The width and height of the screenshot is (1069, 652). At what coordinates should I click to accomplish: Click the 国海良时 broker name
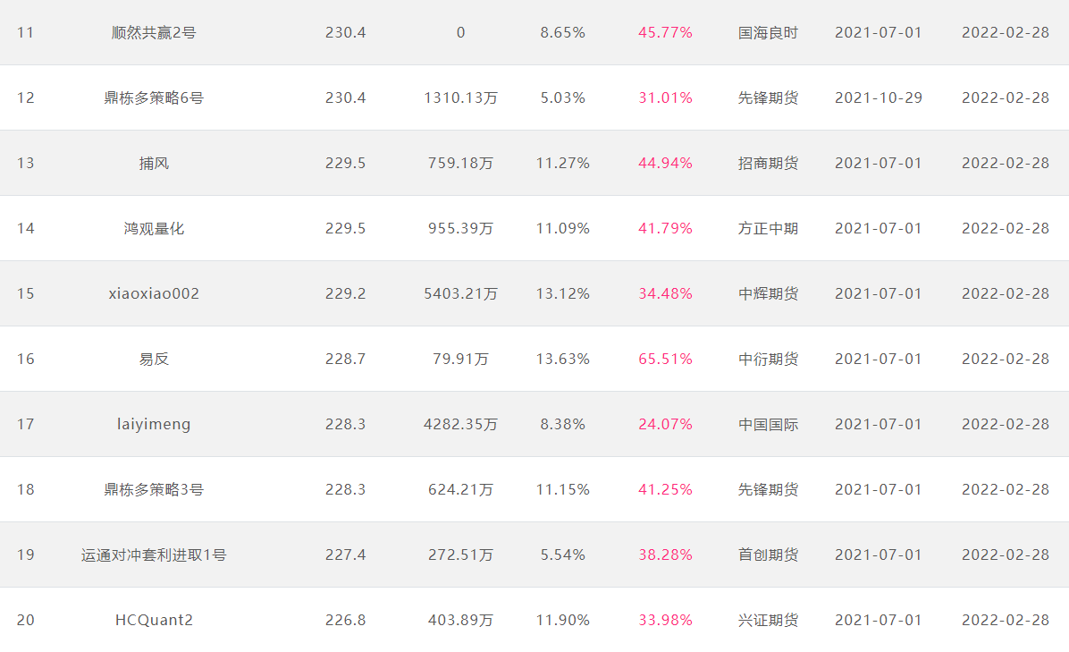point(768,33)
